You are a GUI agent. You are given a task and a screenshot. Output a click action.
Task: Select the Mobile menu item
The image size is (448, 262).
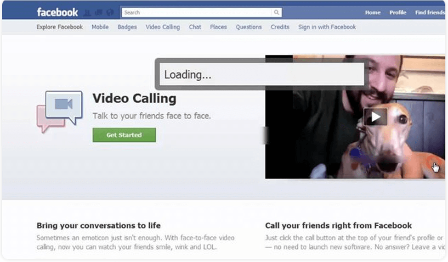pos(100,27)
